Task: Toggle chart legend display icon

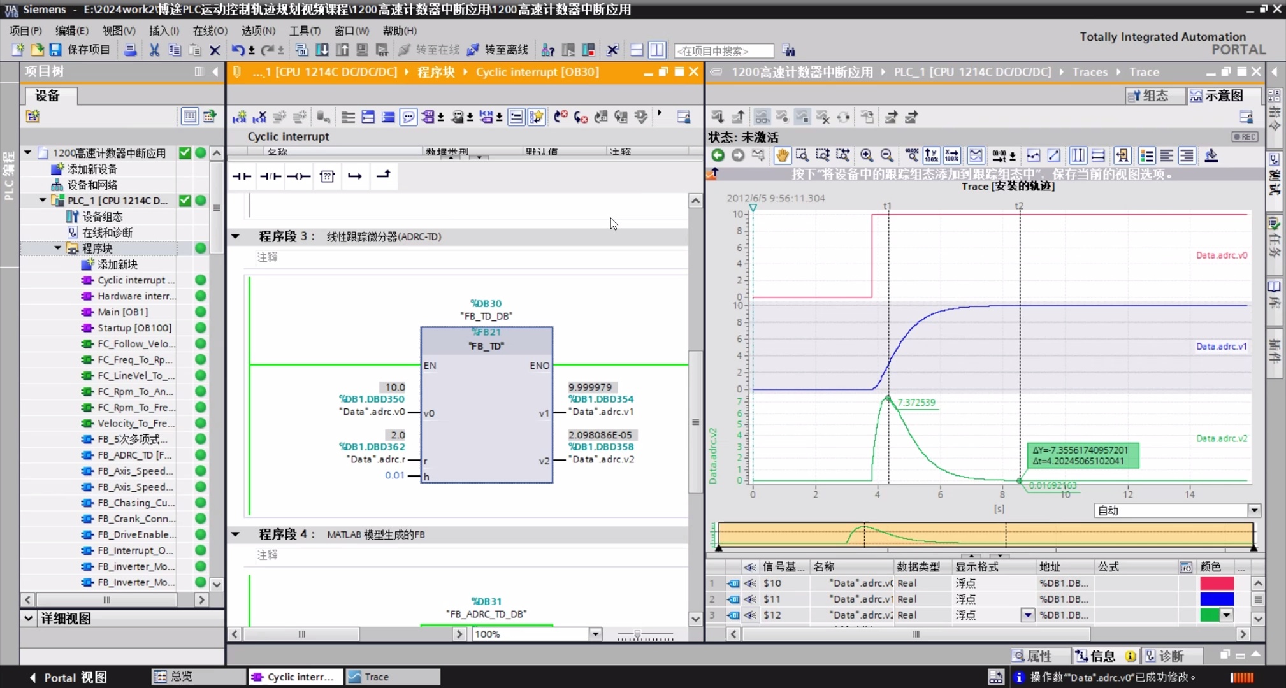Action: pyautogui.click(x=1146, y=155)
